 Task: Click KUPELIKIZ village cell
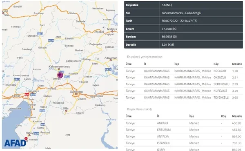[220, 91]
